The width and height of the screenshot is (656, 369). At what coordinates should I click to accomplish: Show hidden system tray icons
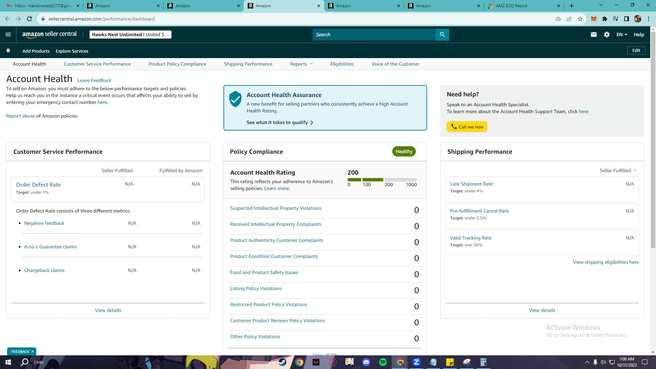(x=587, y=362)
